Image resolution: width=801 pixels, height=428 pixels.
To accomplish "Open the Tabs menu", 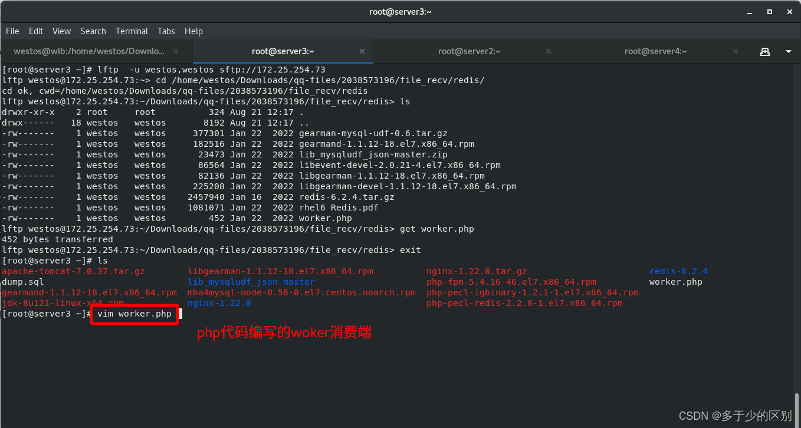I will [x=166, y=31].
